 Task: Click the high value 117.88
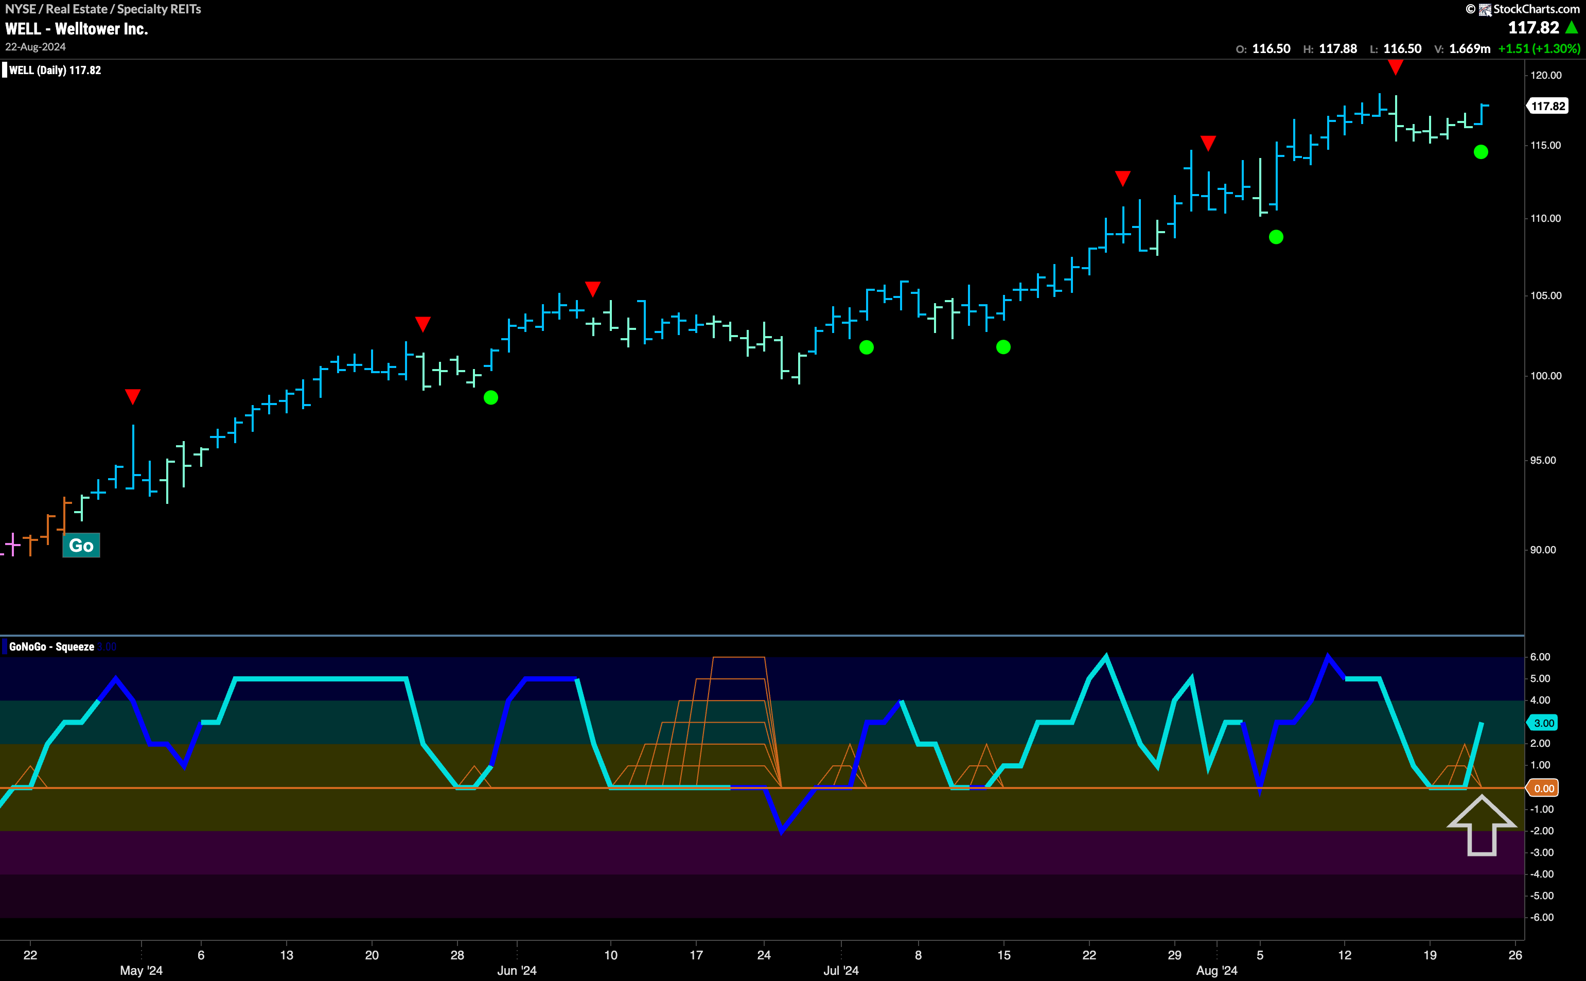pos(1337,49)
